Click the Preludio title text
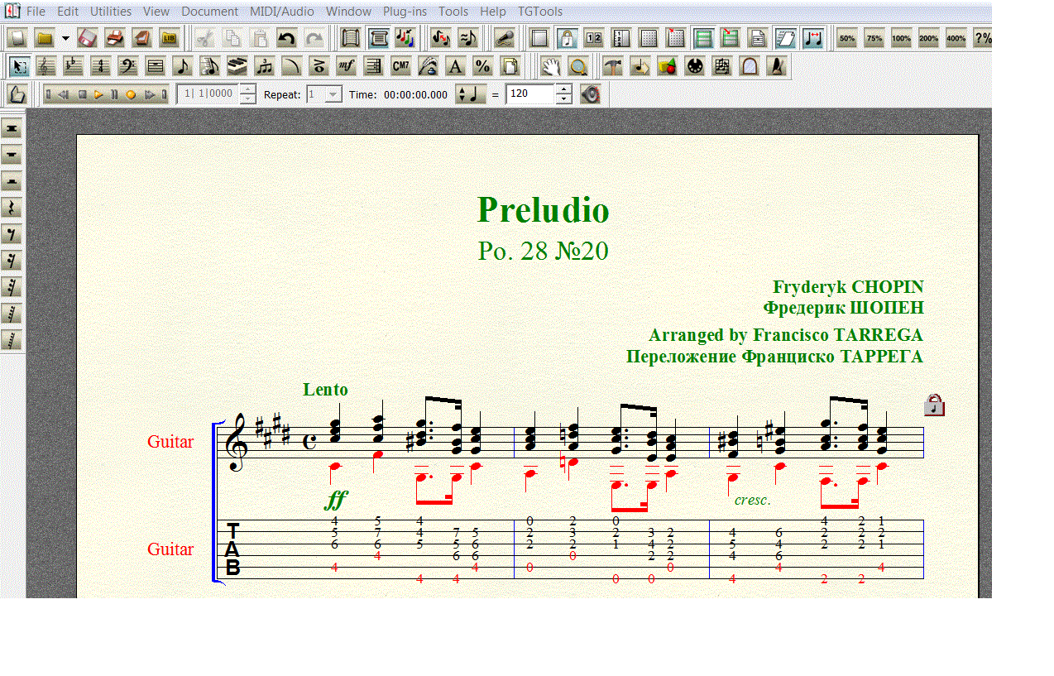This screenshot has height=676, width=1054. coord(544,210)
